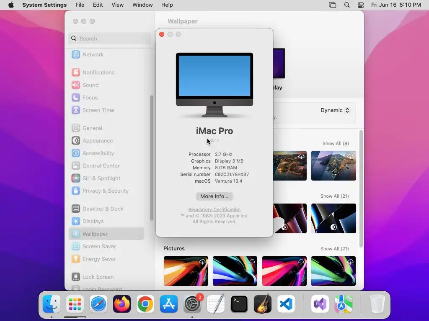Open TextEdit from the Dock
The width and height of the screenshot is (429, 321).
coord(216,304)
